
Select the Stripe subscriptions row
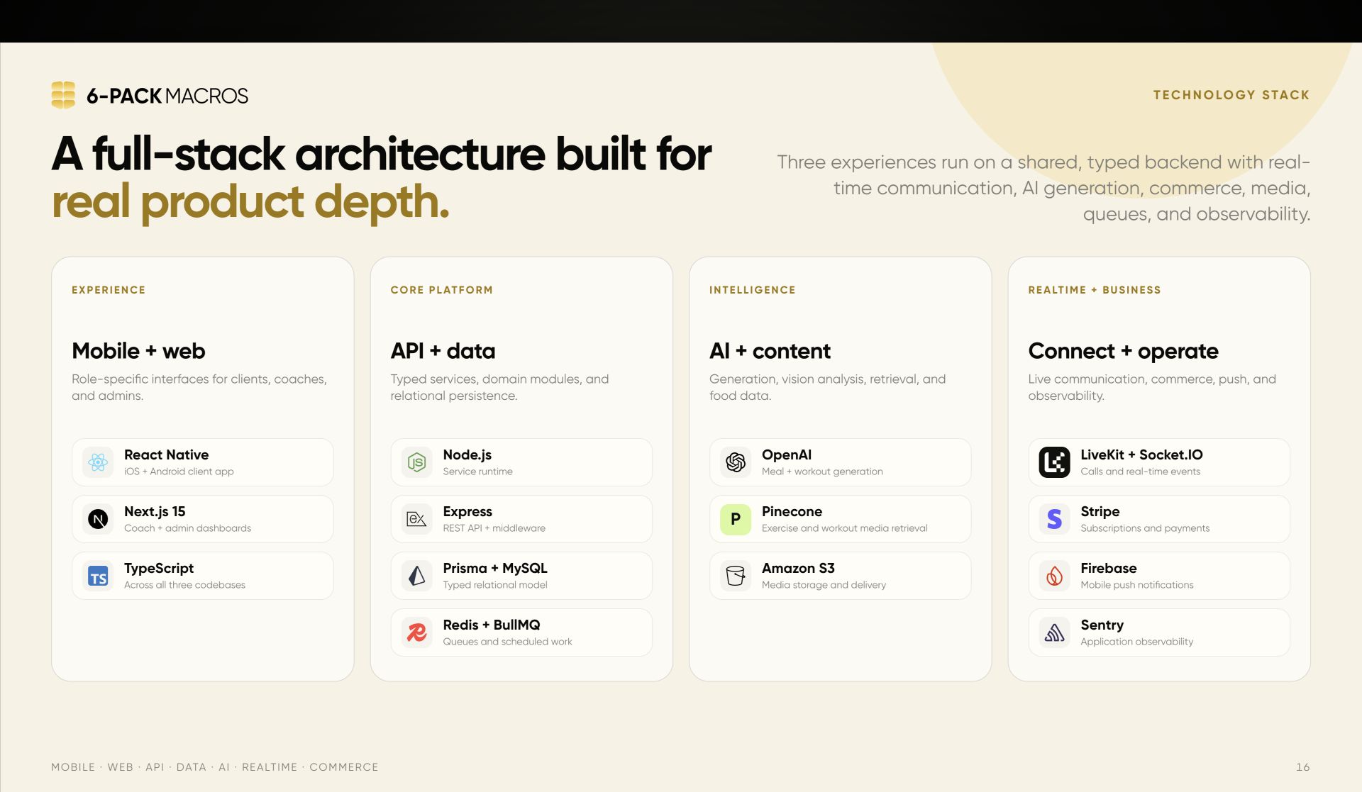click(x=1159, y=519)
